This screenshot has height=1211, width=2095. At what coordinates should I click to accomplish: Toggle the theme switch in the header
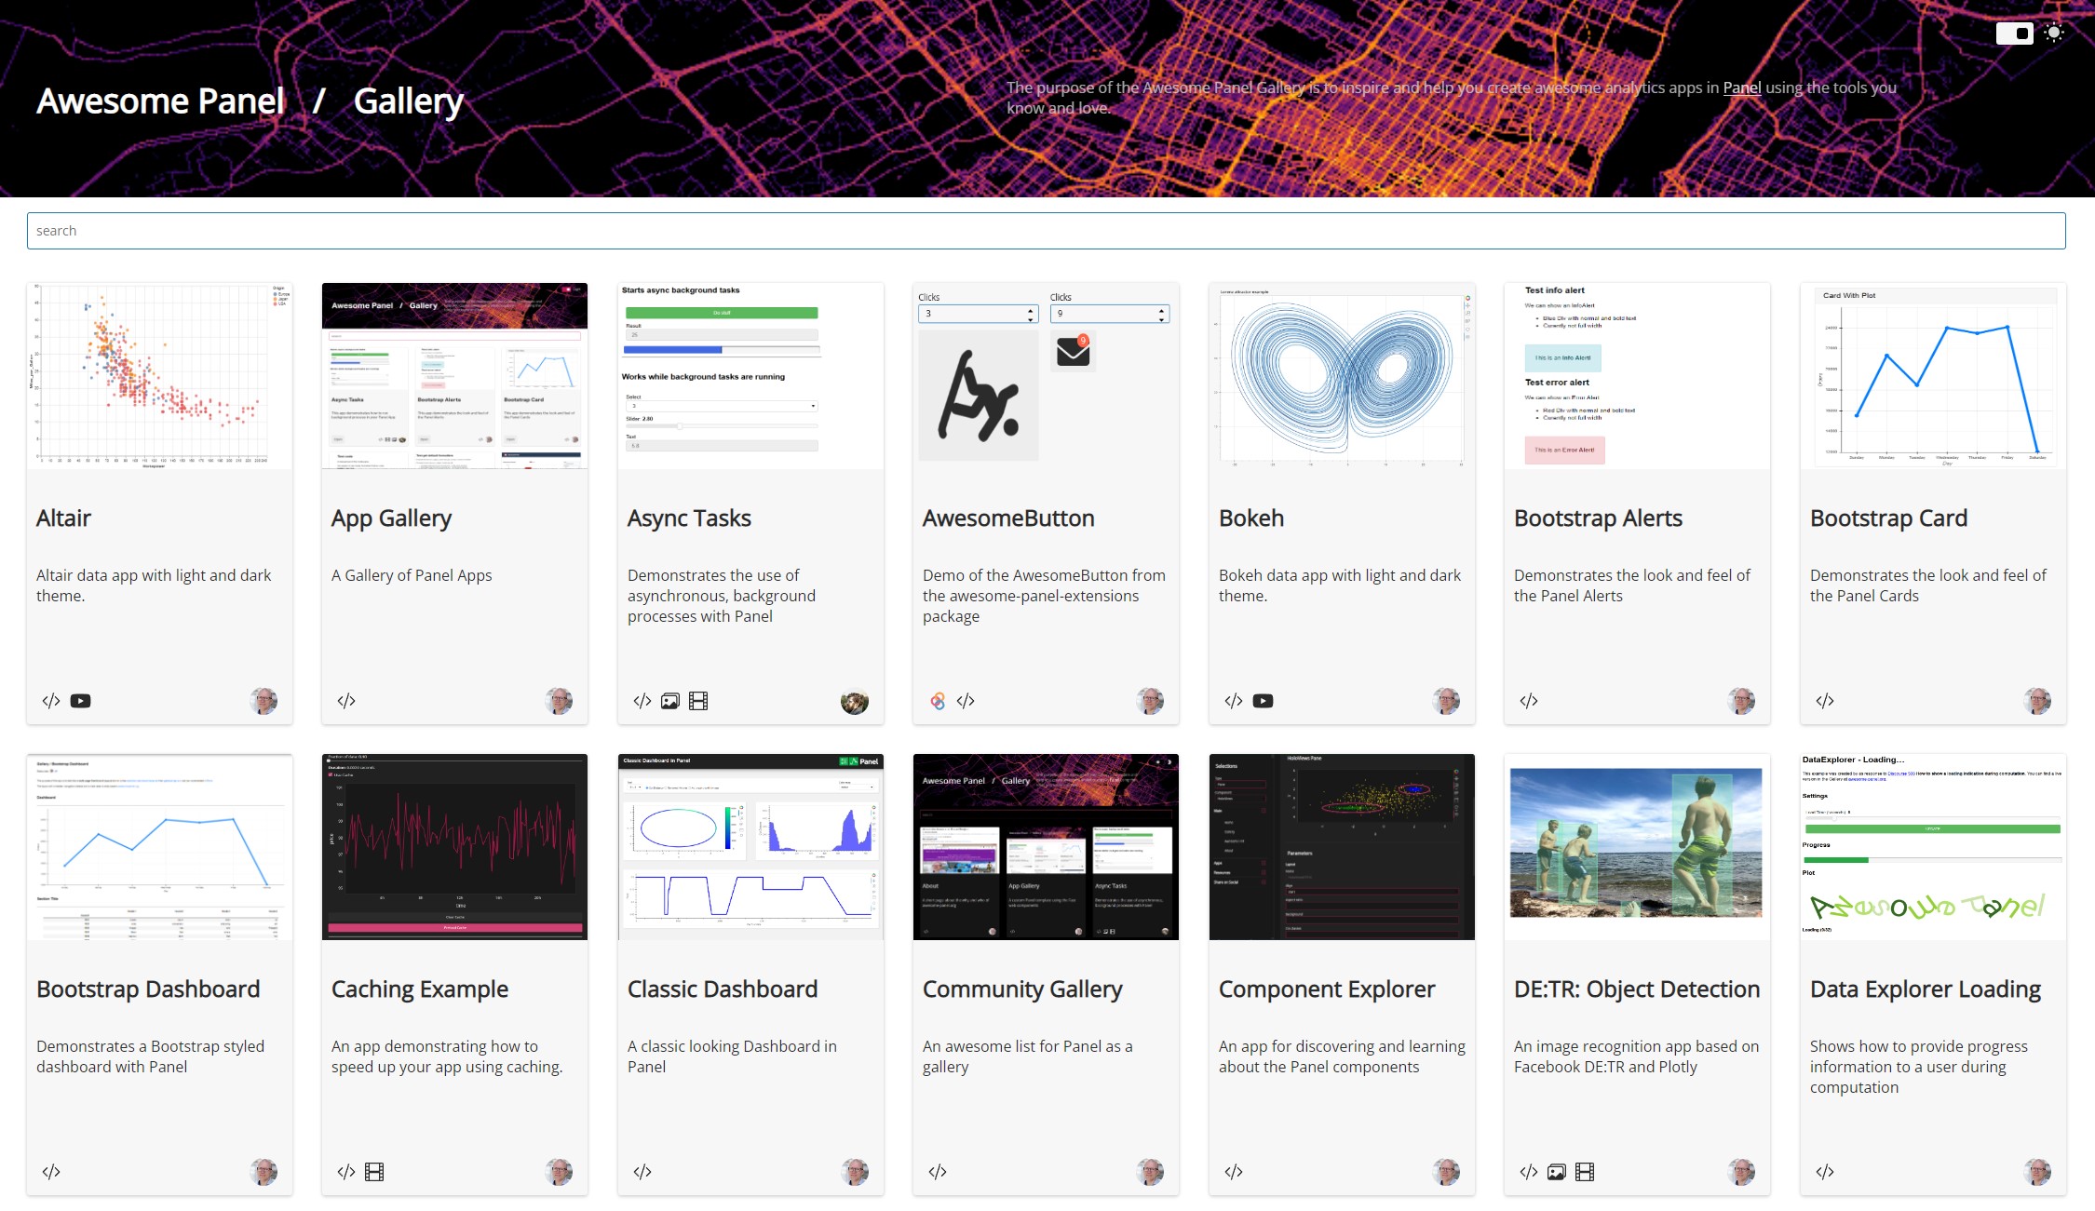[x=2014, y=34]
